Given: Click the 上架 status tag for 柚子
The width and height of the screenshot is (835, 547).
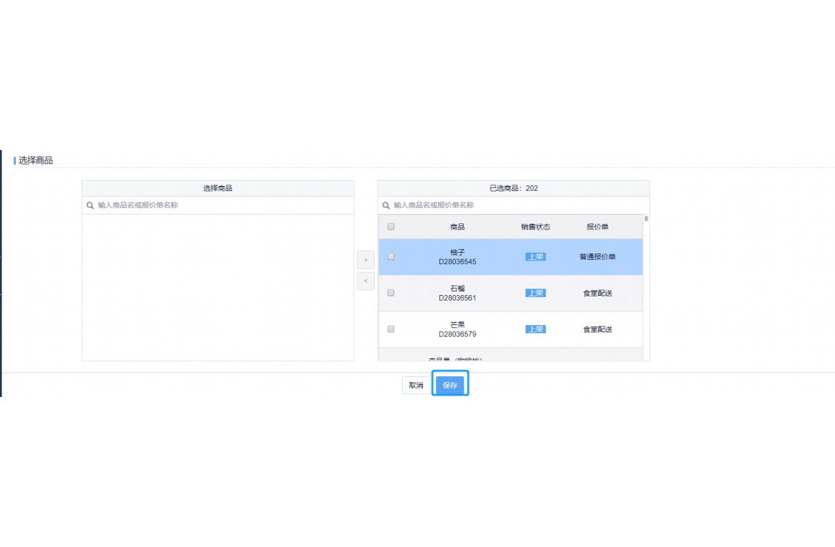Looking at the screenshot, I should pyautogui.click(x=535, y=257).
